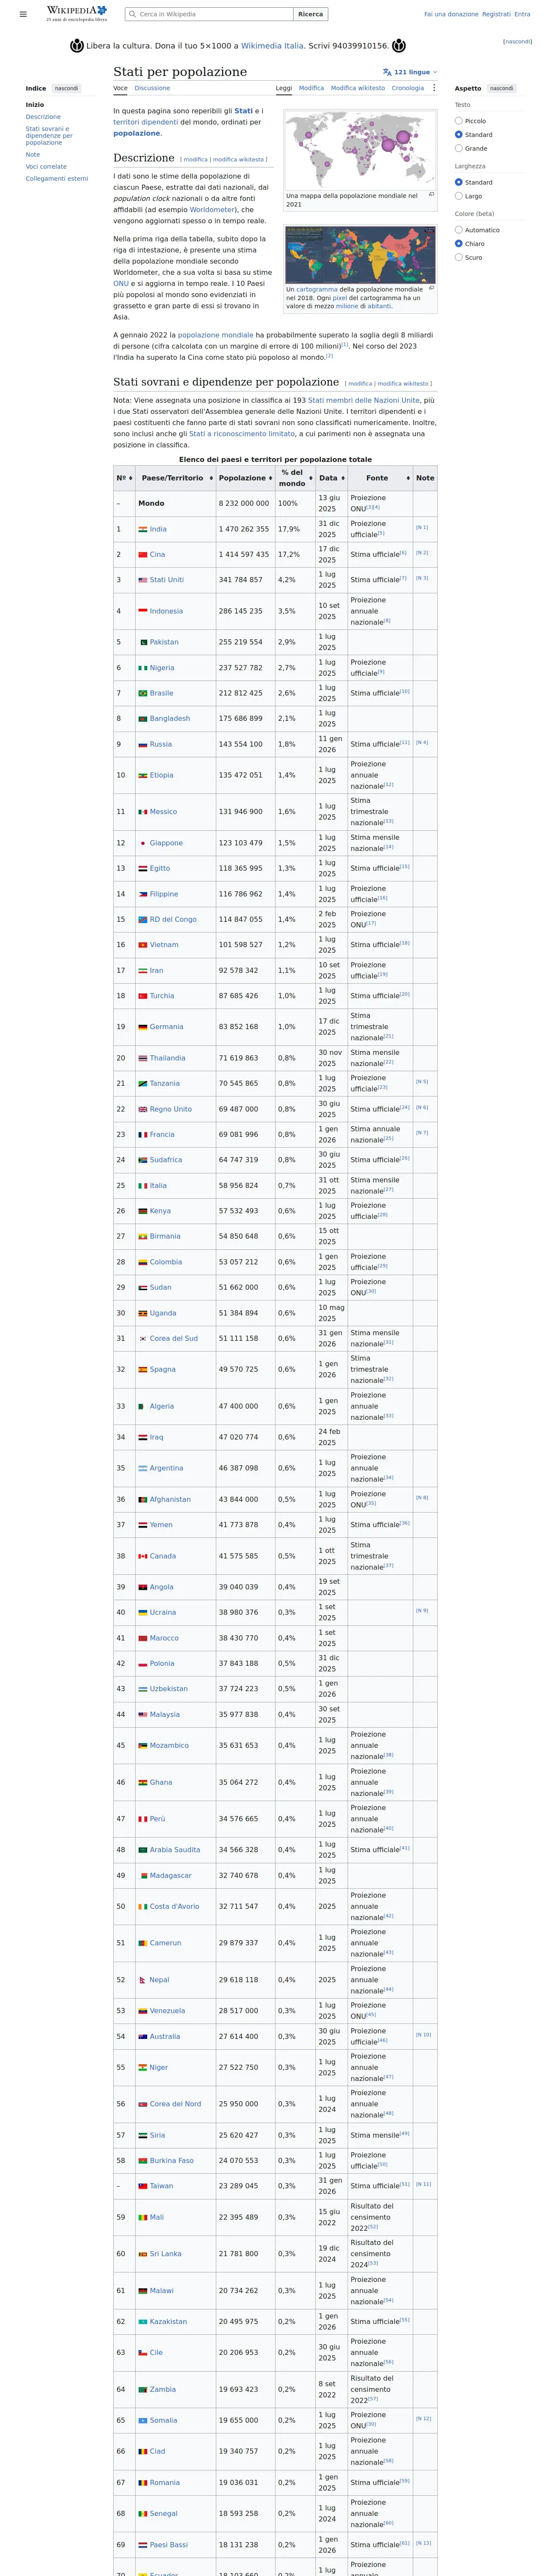Click the India flag icon
Image resolution: width=551 pixels, height=2576 pixels.
143,529
